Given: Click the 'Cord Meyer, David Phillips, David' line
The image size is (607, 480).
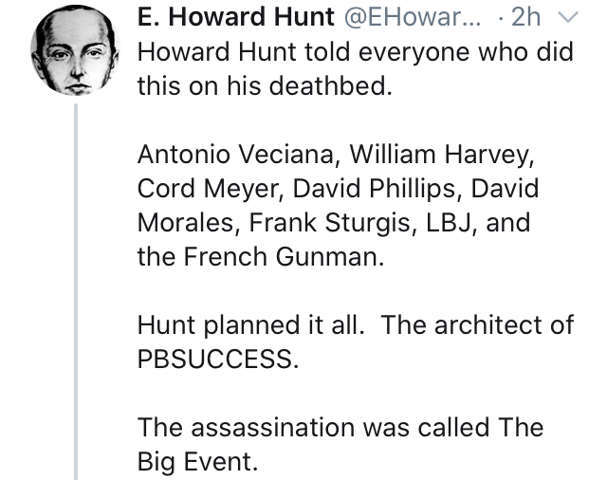Looking at the screenshot, I should [x=338, y=189].
